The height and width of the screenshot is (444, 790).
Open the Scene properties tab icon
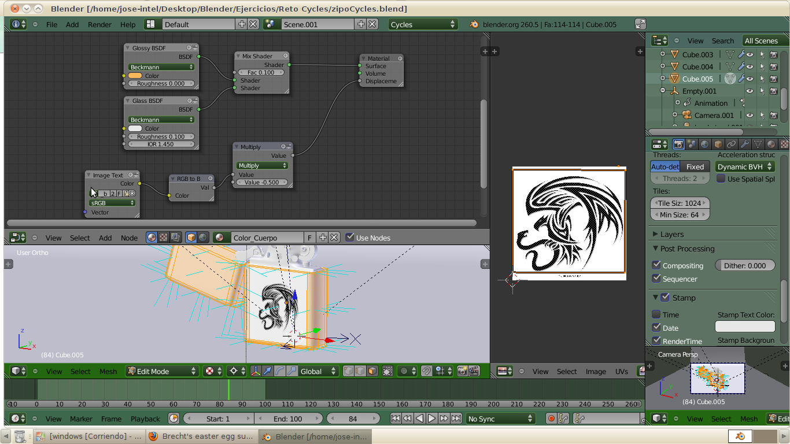[692, 145]
